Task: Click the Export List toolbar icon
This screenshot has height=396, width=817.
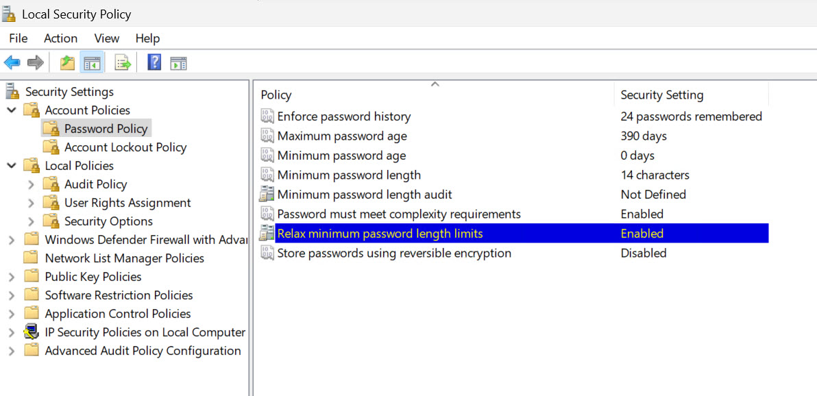Action: (123, 64)
